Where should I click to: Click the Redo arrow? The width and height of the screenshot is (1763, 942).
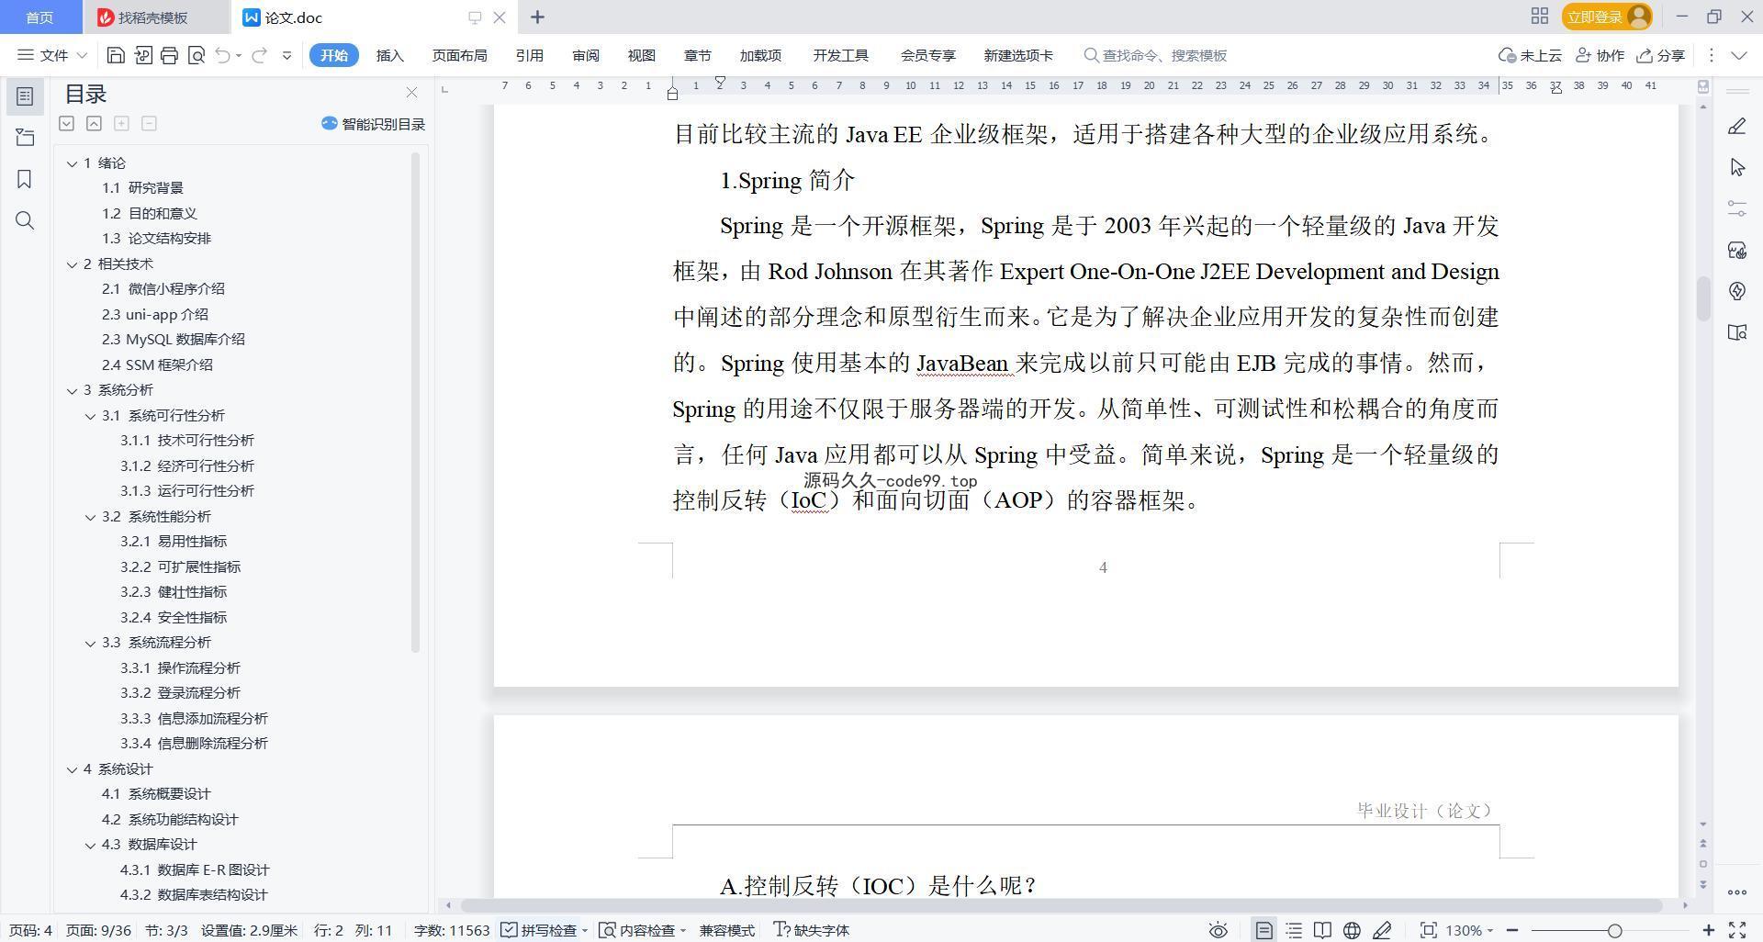[259, 56]
